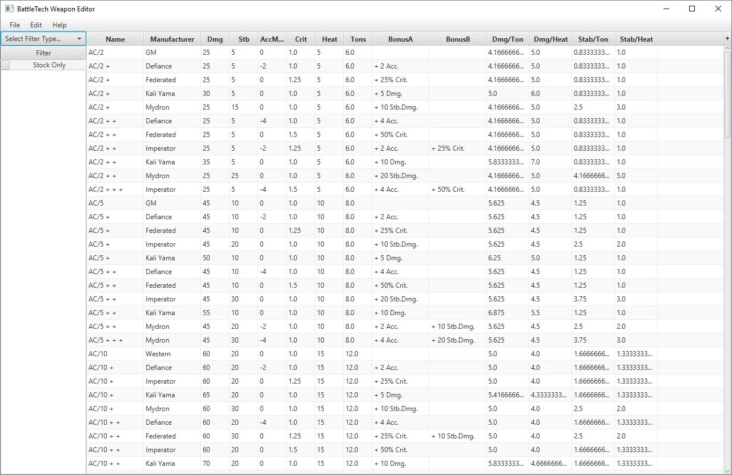The image size is (732, 475).
Task: Enable the Stock Only checkbox
Action: 6,65
